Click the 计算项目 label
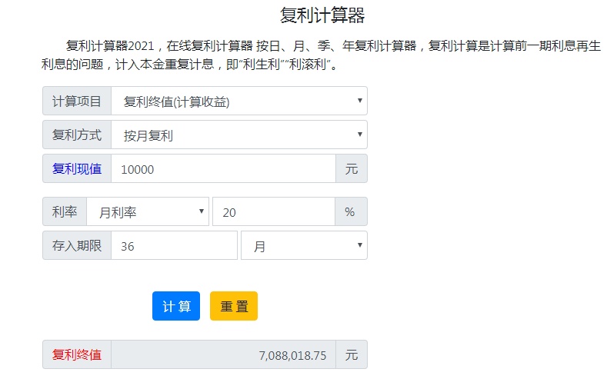This screenshot has height=389, width=607. pyautogui.click(x=77, y=101)
